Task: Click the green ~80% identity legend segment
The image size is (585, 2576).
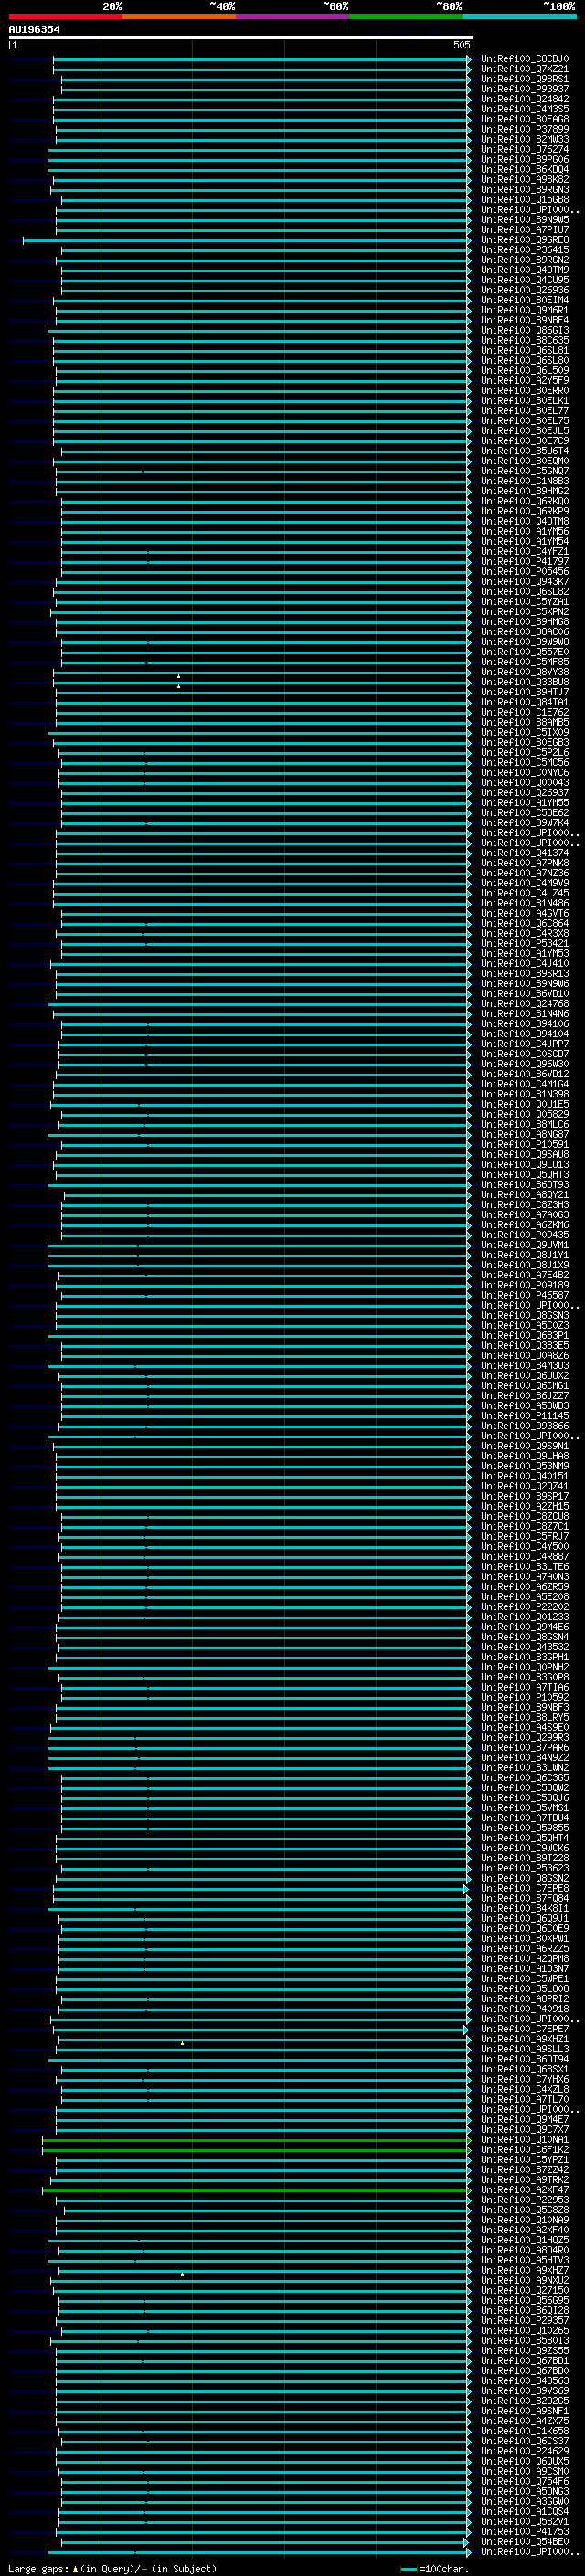Action: tap(406, 16)
